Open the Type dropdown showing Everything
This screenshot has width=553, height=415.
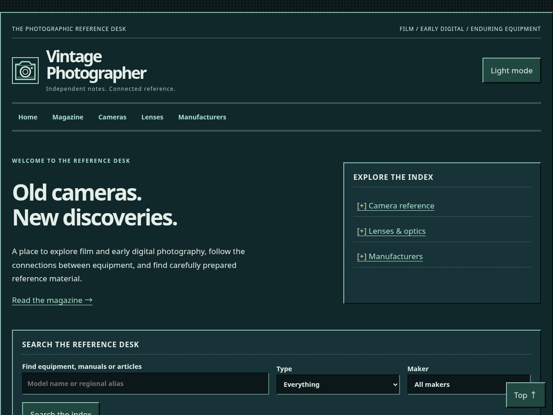coord(338,385)
